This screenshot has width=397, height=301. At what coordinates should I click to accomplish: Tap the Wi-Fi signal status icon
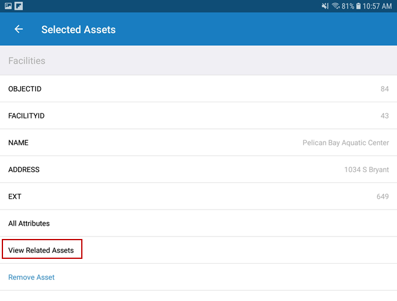coord(335,6)
